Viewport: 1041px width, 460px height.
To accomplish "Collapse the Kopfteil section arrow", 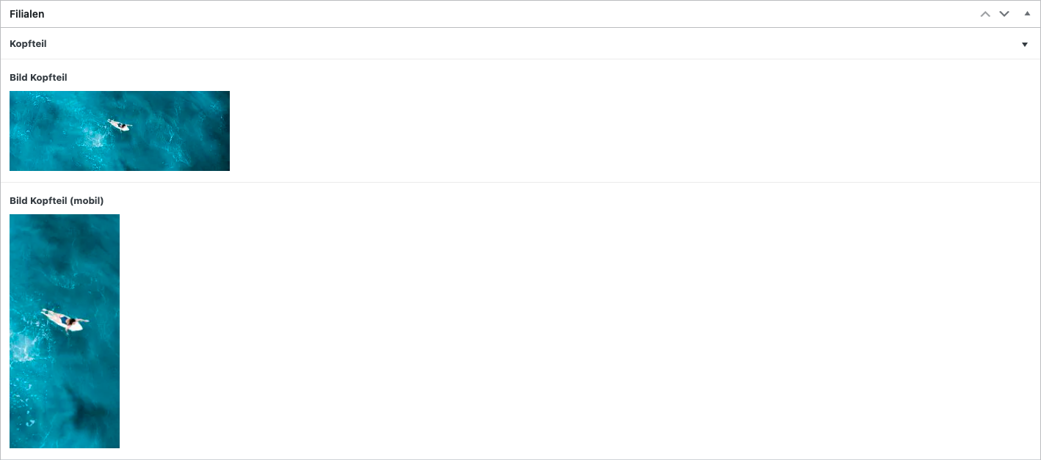I will click(x=1025, y=45).
